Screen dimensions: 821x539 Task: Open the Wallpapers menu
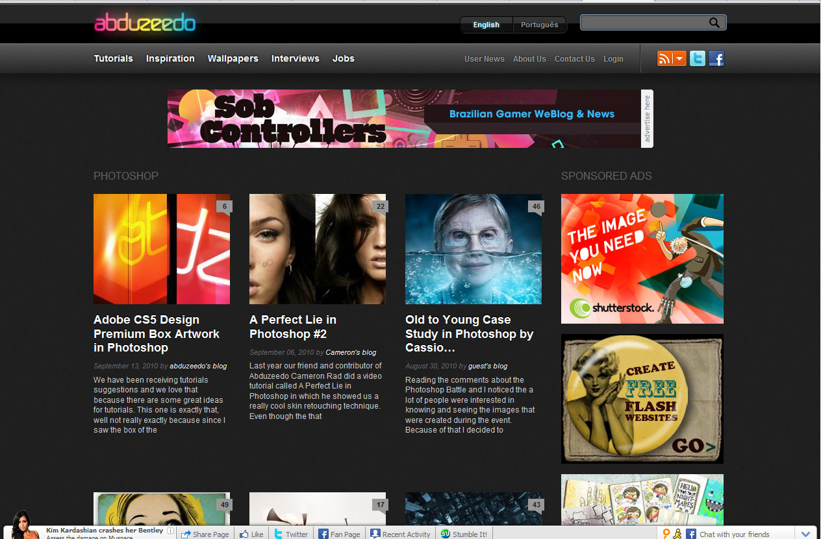click(233, 58)
